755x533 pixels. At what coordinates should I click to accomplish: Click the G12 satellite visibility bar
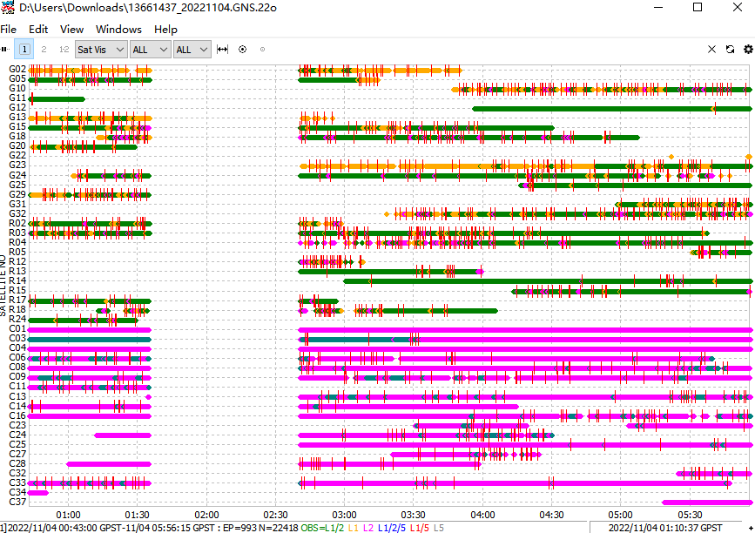click(610, 108)
